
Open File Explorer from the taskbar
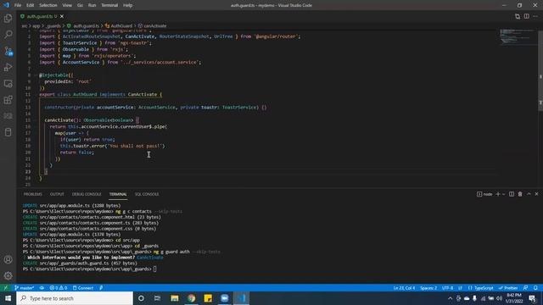coord(175,298)
